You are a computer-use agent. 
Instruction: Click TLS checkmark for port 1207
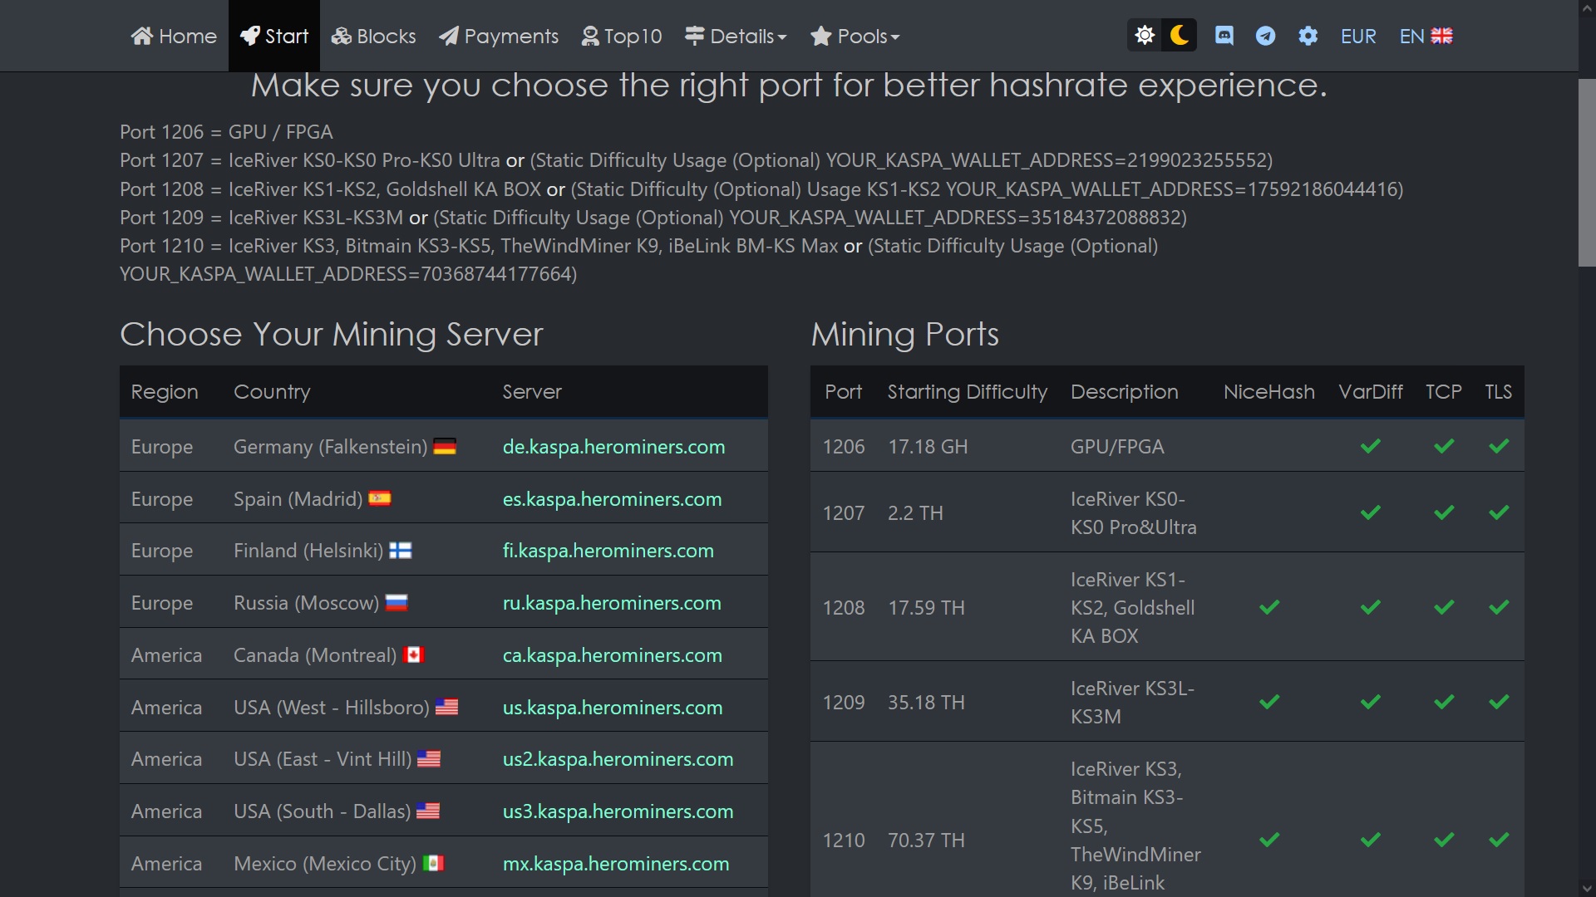pos(1499,512)
